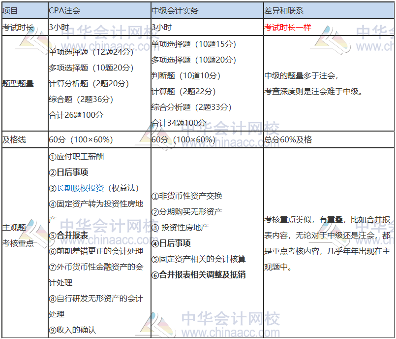Click the ①应付职工薪酬 item
Screen dimensions: 396x339
pyautogui.click(x=76, y=157)
